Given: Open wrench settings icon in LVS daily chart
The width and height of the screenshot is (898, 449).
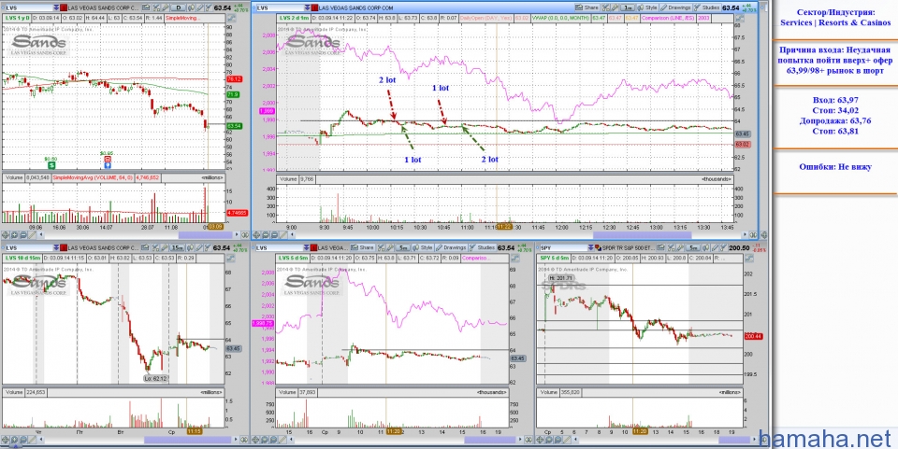Looking at the screenshot, I should [165, 7].
